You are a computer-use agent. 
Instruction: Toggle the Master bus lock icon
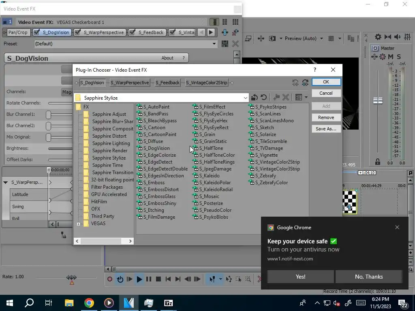point(378,162)
